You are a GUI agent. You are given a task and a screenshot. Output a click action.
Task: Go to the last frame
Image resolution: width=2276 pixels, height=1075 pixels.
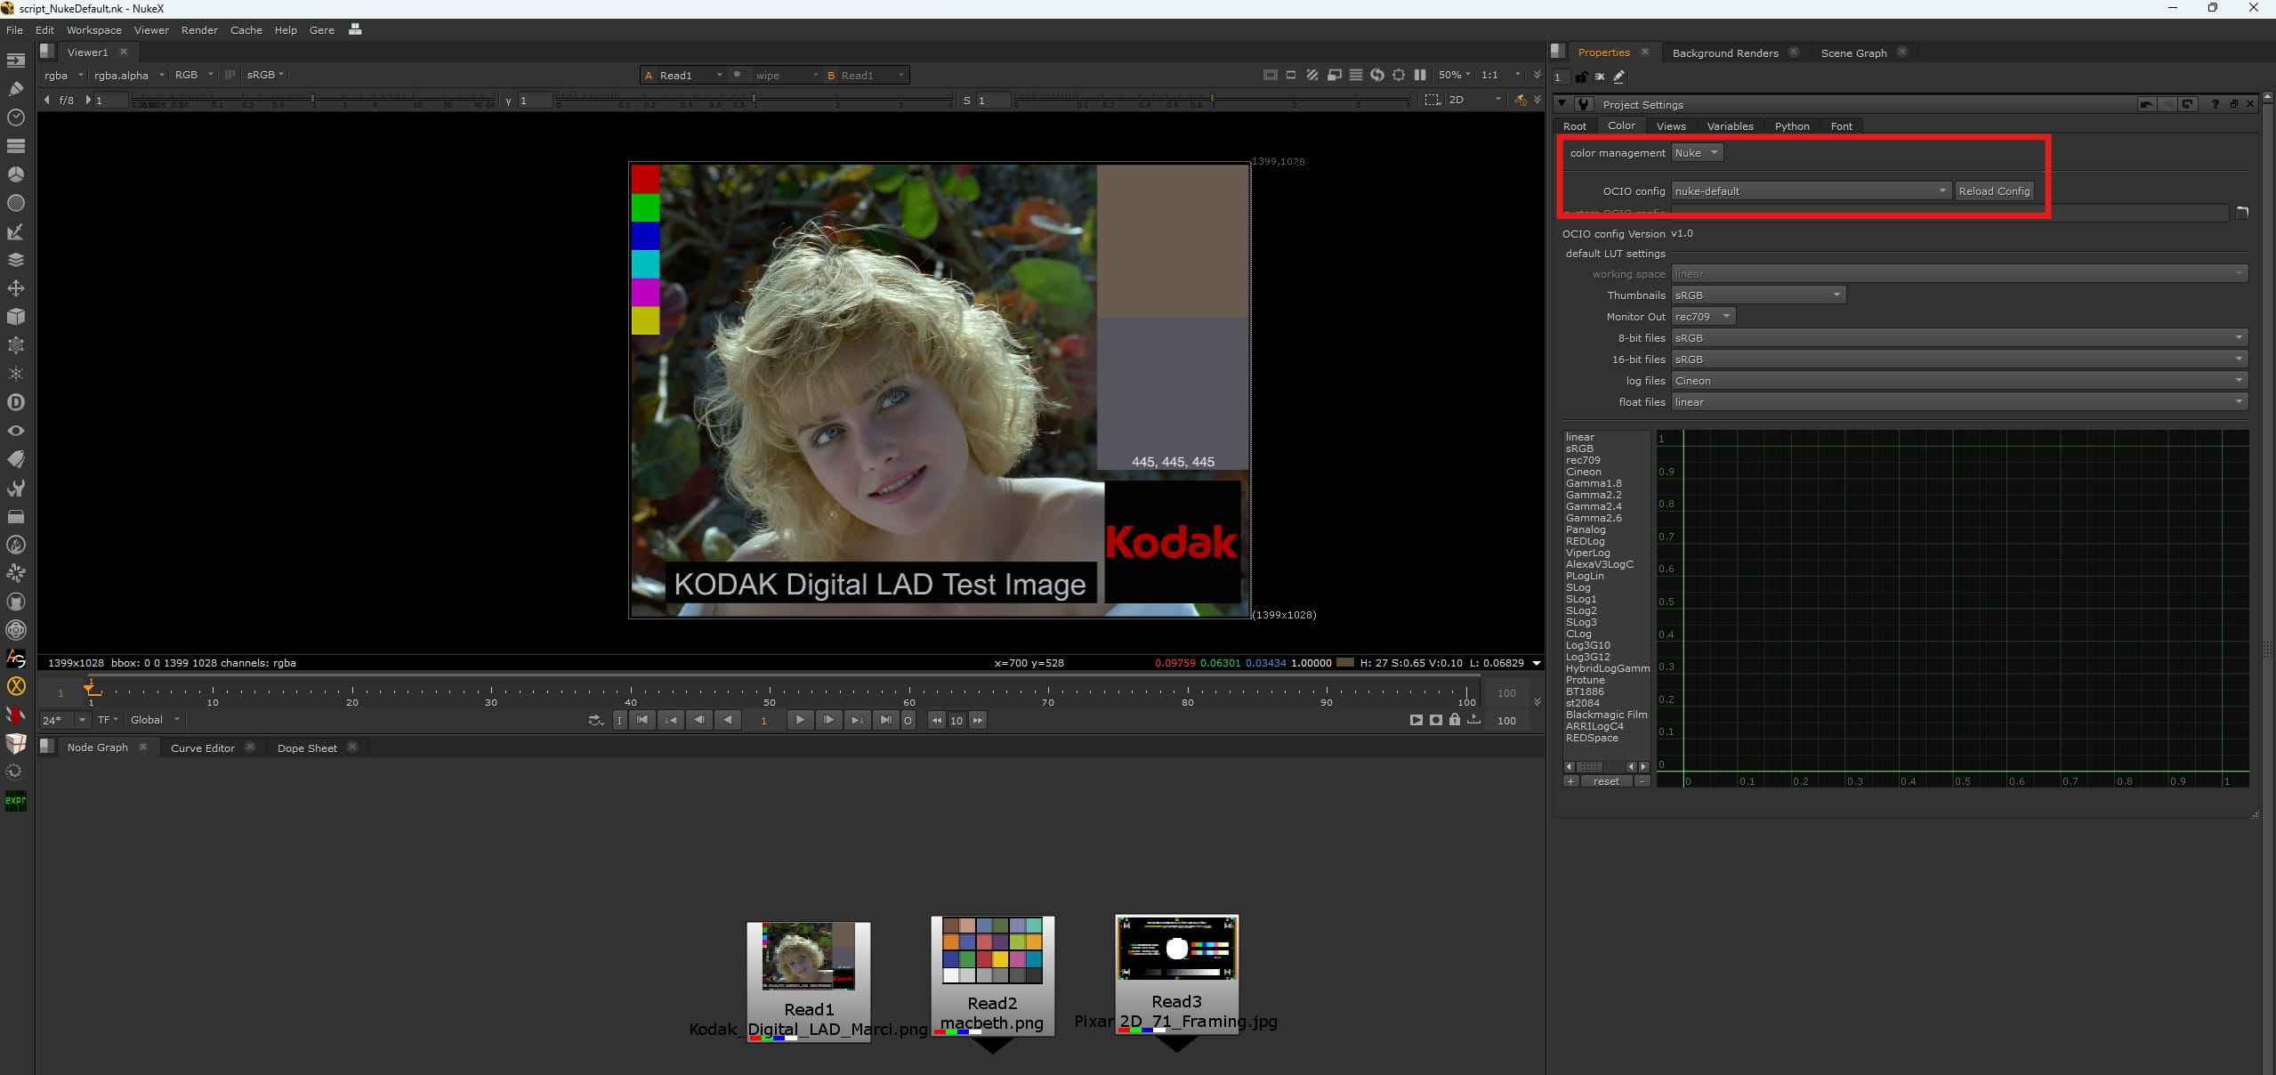coord(885,720)
